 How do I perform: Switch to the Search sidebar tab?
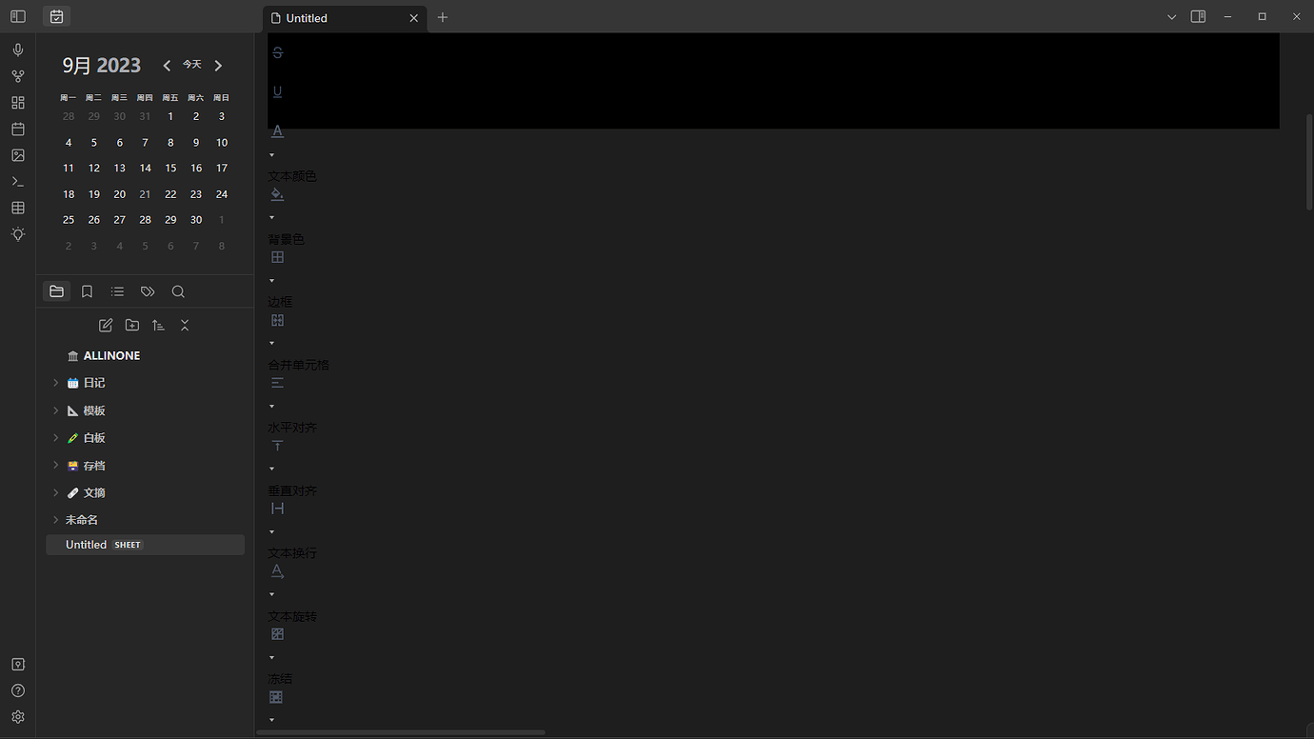coord(178,291)
